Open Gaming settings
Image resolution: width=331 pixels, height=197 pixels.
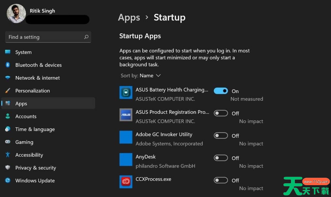pos(48,142)
